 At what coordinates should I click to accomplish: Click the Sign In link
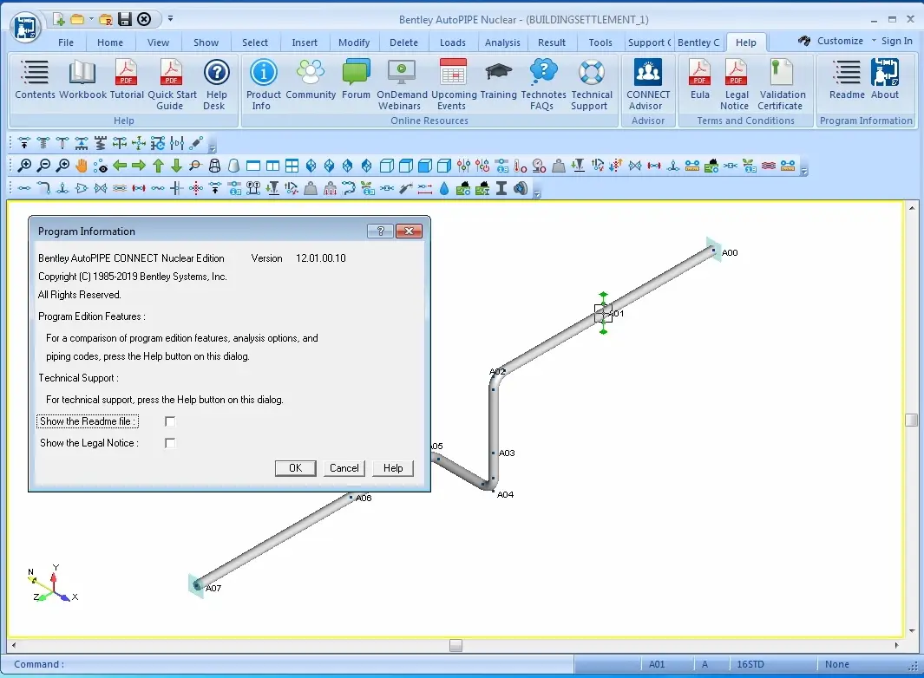click(x=896, y=41)
